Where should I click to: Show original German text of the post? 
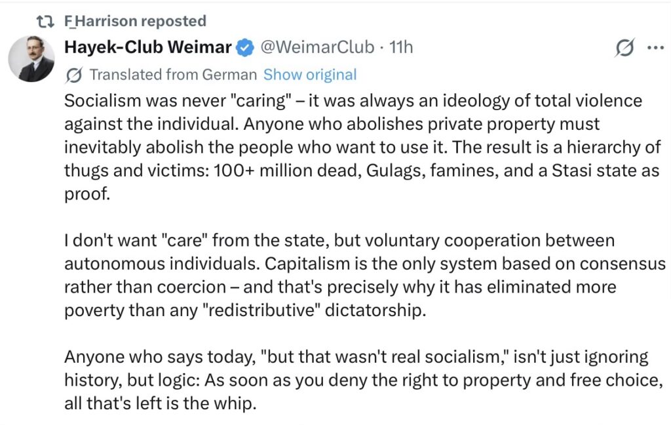(310, 75)
